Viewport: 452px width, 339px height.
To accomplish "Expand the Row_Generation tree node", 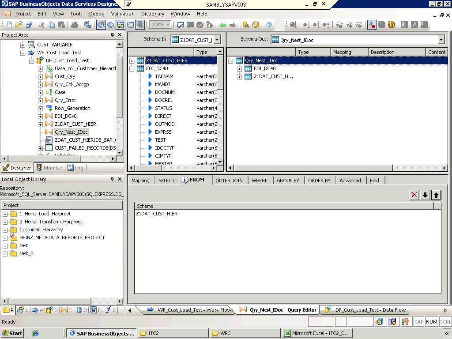I will 40,109.
